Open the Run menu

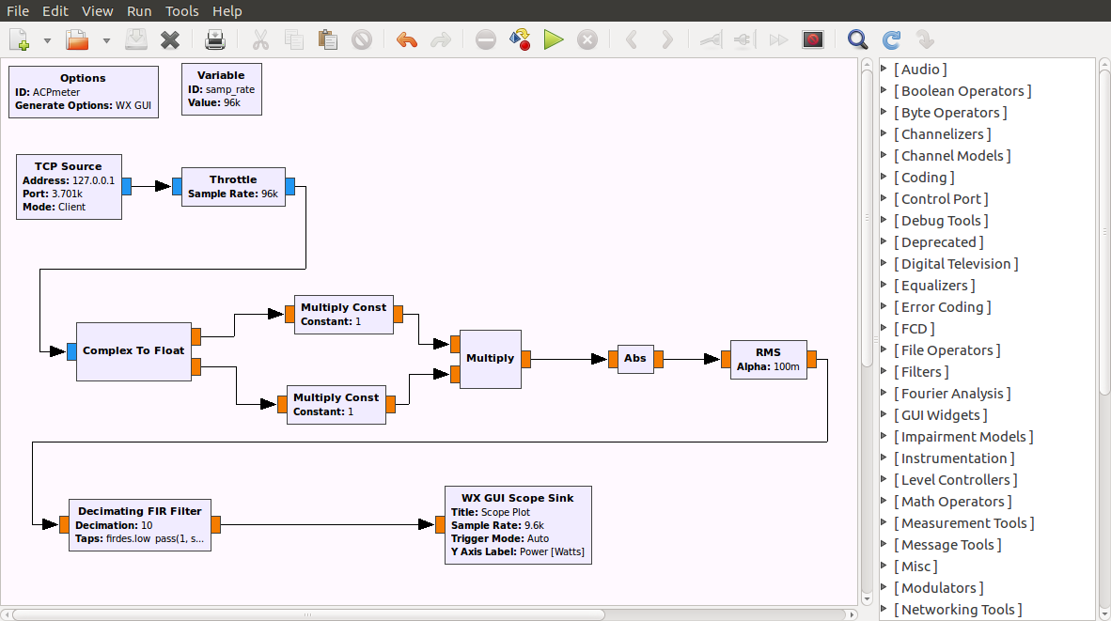pos(139,11)
